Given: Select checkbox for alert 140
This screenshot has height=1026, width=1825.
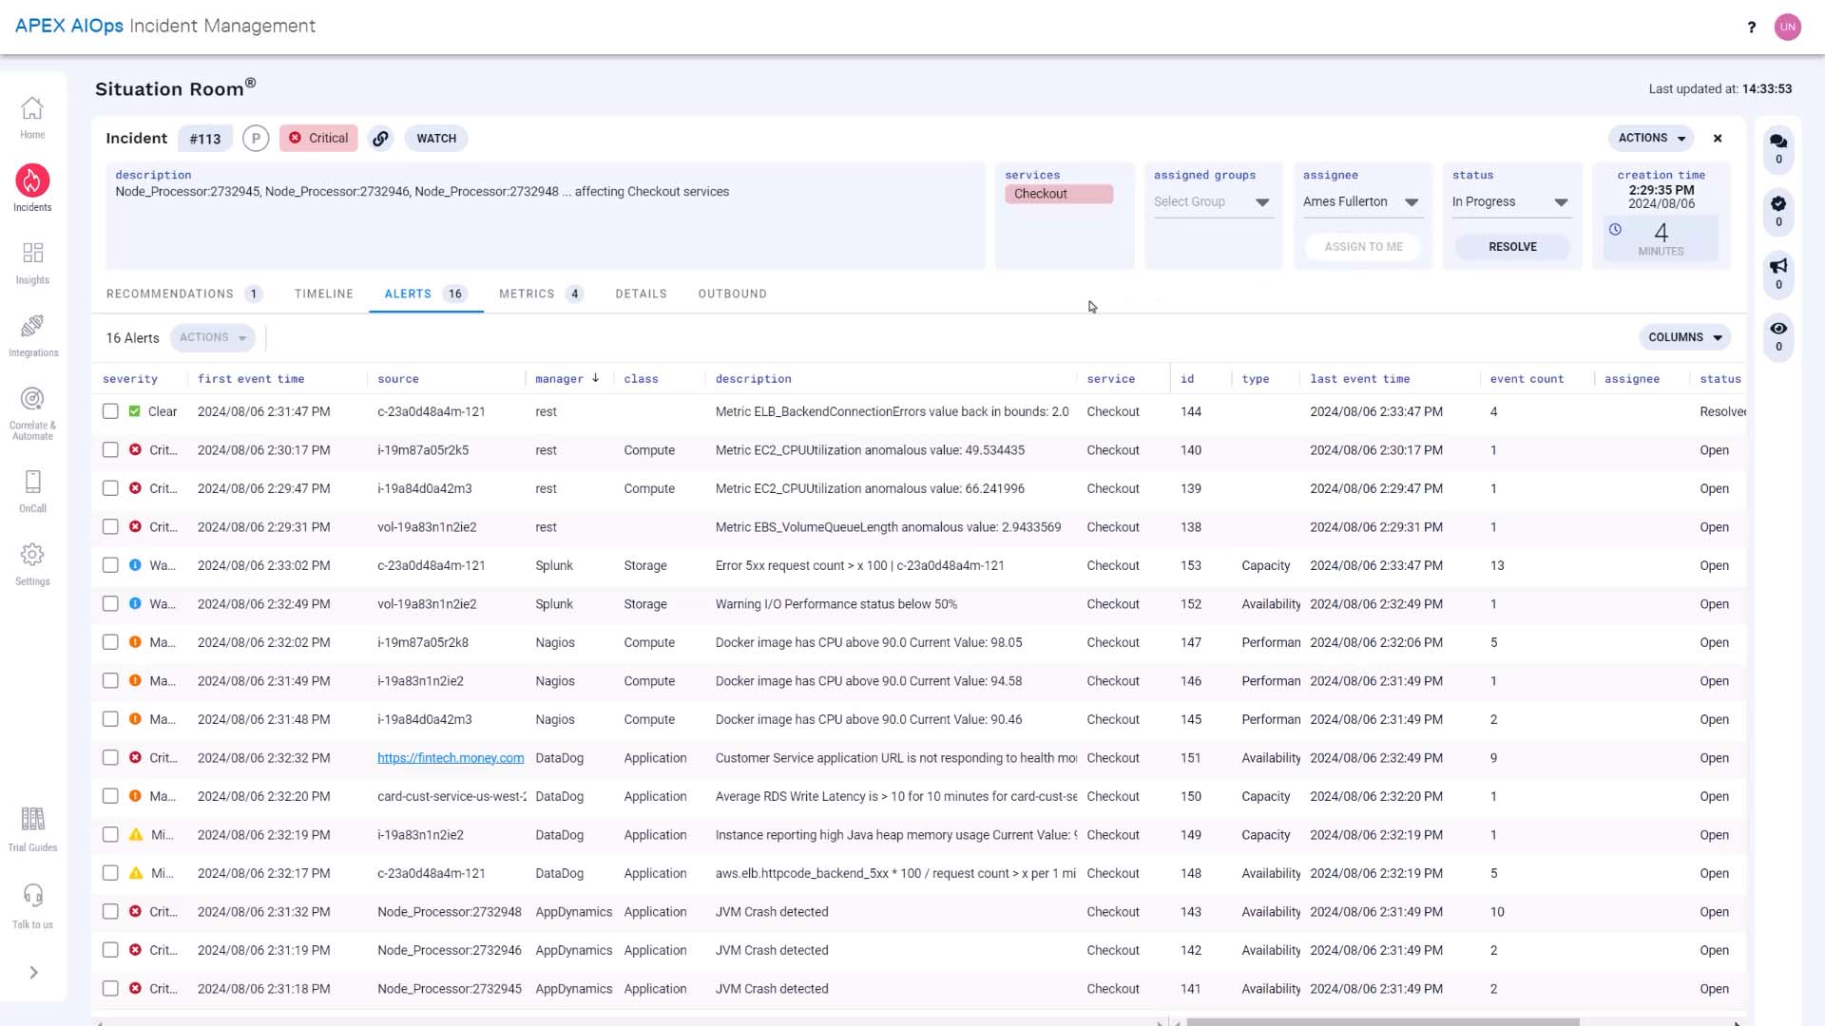Looking at the screenshot, I should click(110, 450).
